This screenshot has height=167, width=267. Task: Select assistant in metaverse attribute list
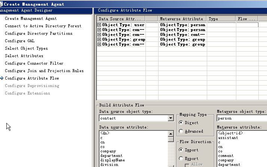[x=228, y=138]
